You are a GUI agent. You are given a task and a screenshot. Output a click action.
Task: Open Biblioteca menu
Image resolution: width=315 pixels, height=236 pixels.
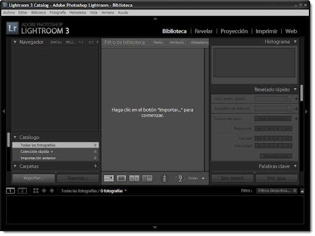click(x=38, y=13)
